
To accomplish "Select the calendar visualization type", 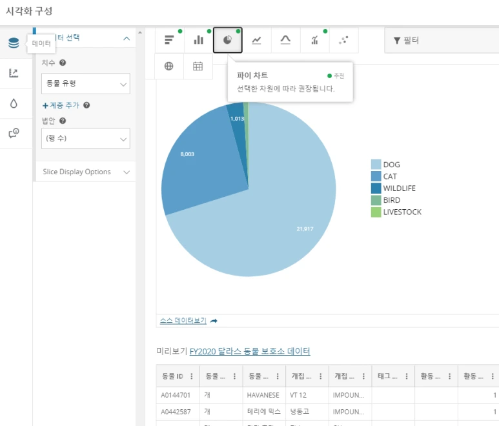I will point(198,66).
